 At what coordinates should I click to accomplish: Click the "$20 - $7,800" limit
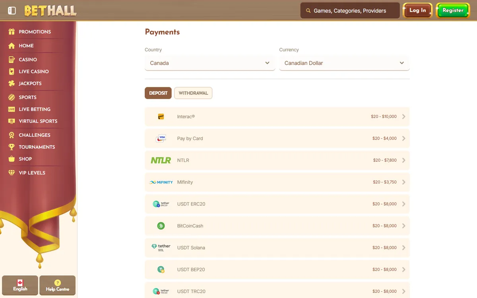pyautogui.click(x=385, y=161)
